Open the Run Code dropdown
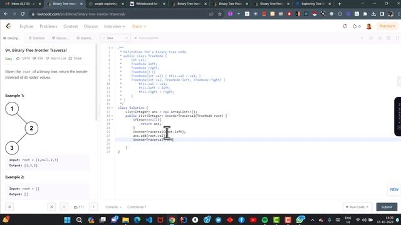The image size is (401, 225). coord(357,207)
